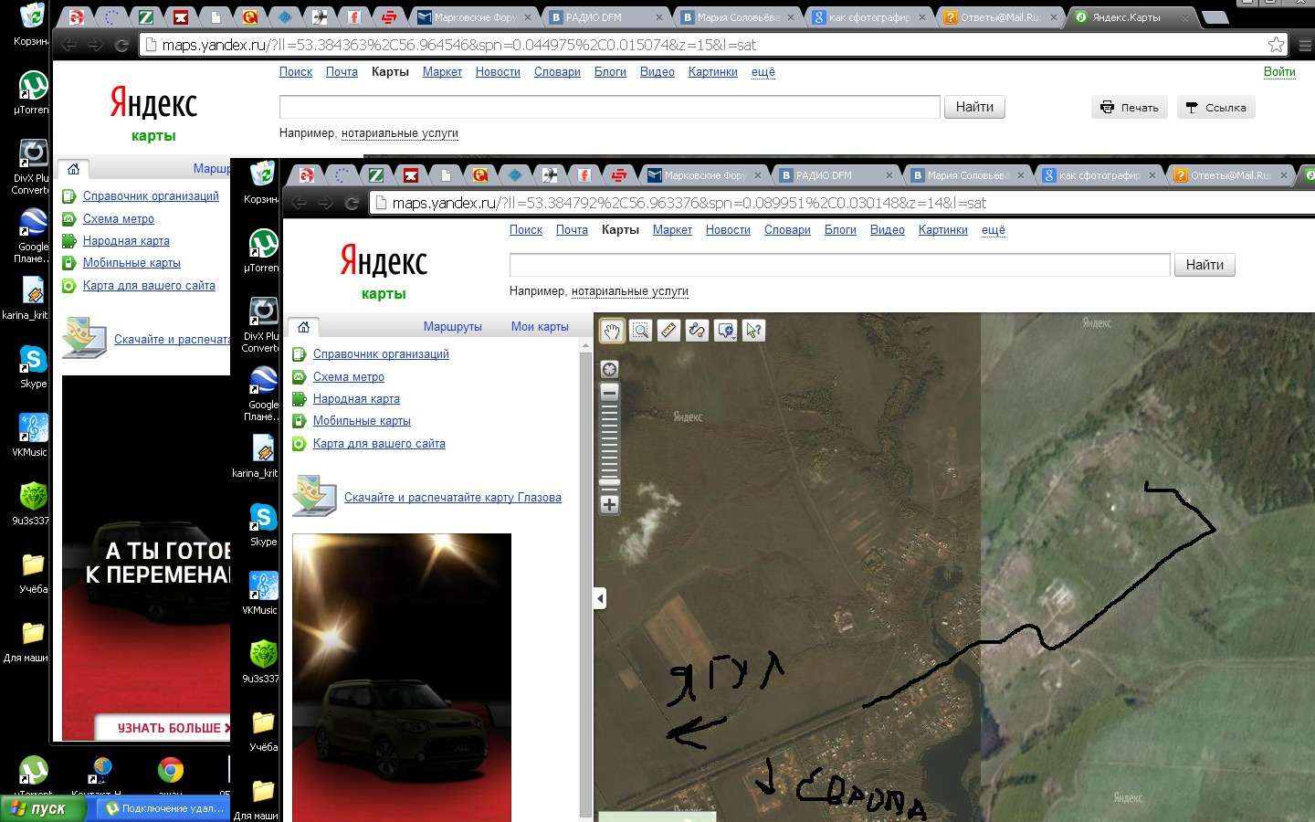Click the map zoom slider handle
Image resolution: width=1315 pixels, height=822 pixels.
tap(610, 481)
